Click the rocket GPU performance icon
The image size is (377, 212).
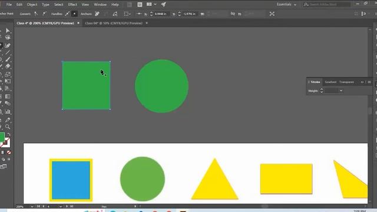coord(163,4)
